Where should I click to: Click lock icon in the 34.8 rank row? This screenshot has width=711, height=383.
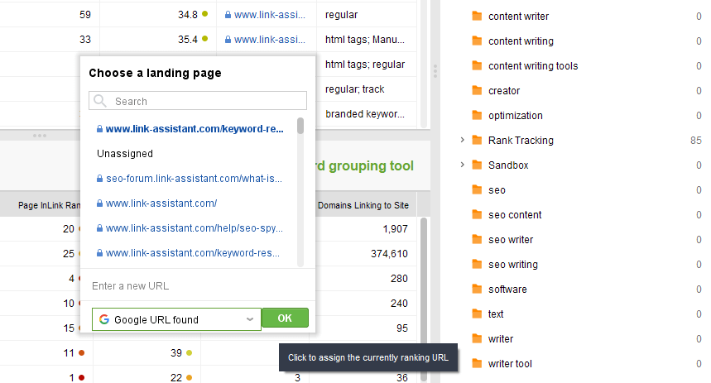(228, 15)
